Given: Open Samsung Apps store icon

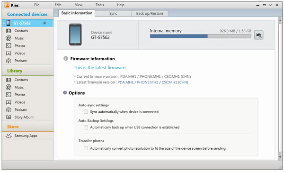Looking at the screenshot, I should tap(9, 136).
